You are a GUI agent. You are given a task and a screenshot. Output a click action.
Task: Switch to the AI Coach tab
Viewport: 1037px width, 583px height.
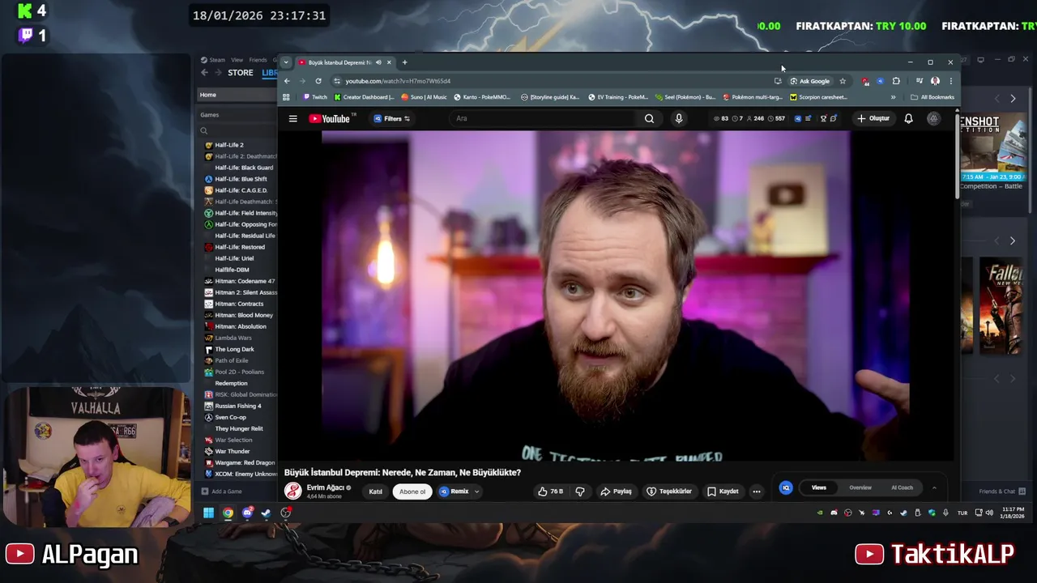(902, 487)
